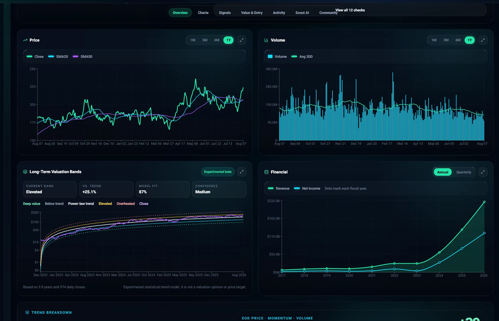The height and width of the screenshot is (321, 499).
Task: Open the Signals tab
Action: click(x=225, y=13)
